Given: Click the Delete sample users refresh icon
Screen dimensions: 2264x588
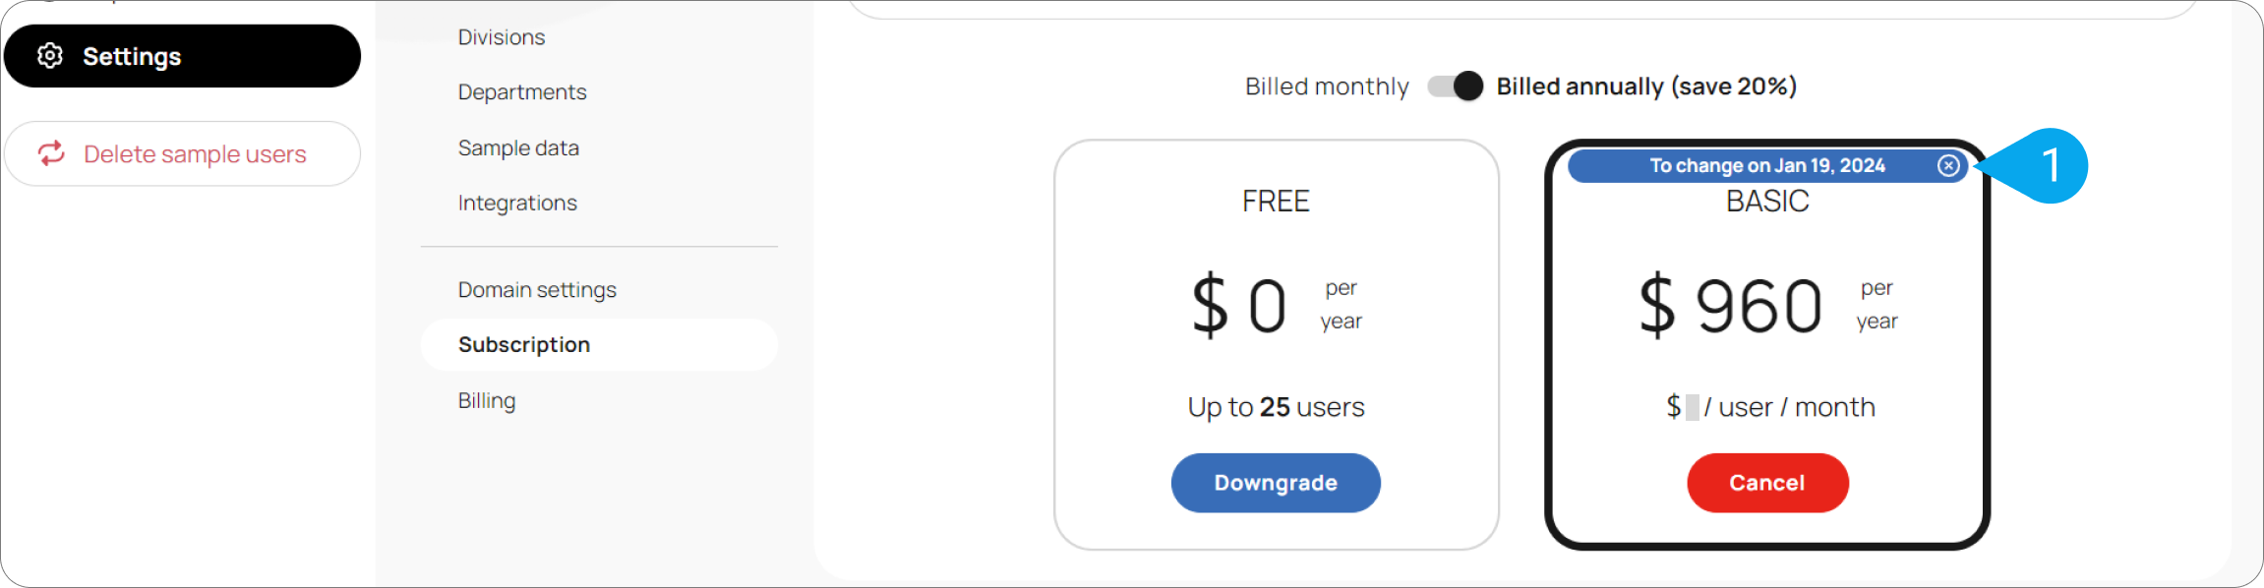Looking at the screenshot, I should 51,153.
